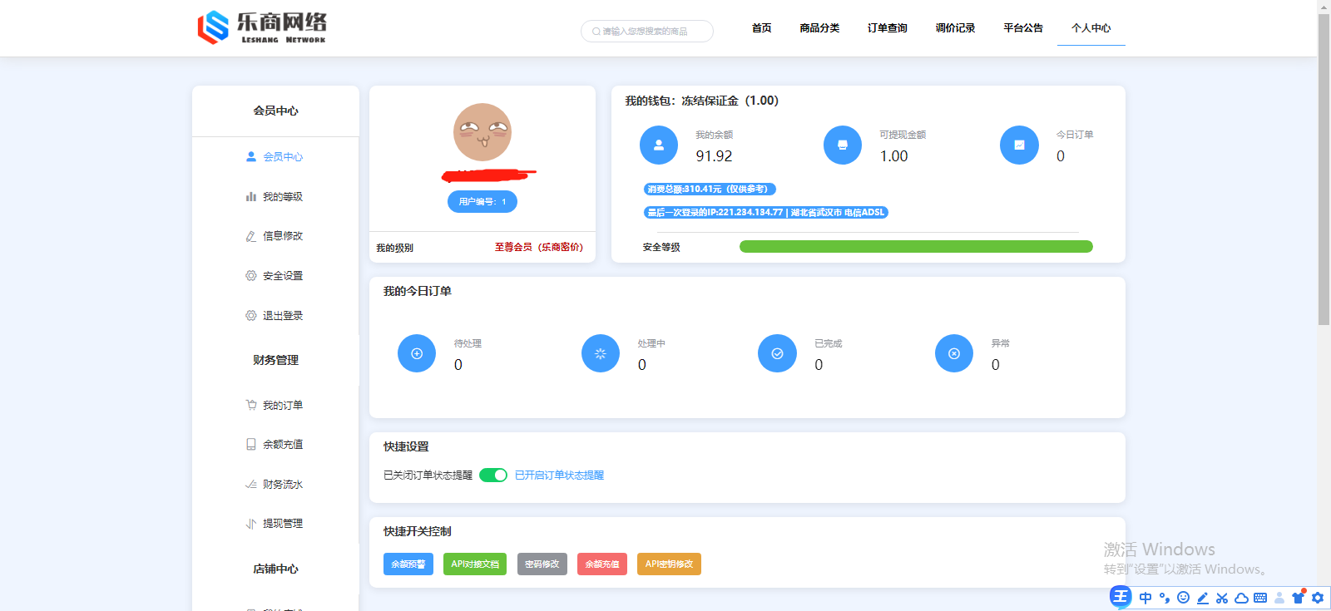Go to 商品分类 in the navigation bar
The width and height of the screenshot is (1331, 611).
819,28
